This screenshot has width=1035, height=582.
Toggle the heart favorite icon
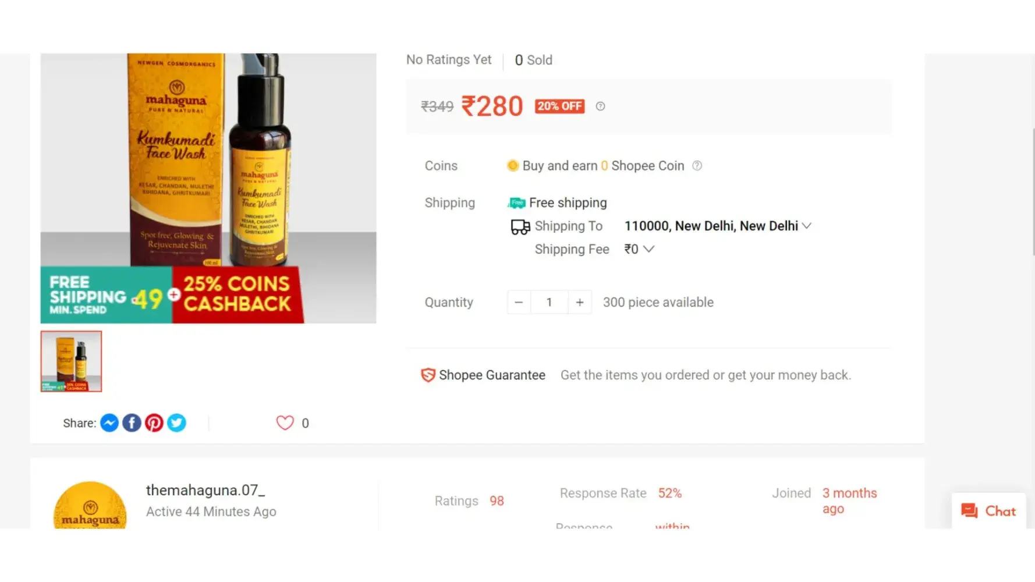[x=285, y=423]
